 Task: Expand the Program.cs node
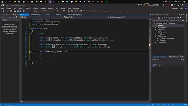click(x=156, y=43)
